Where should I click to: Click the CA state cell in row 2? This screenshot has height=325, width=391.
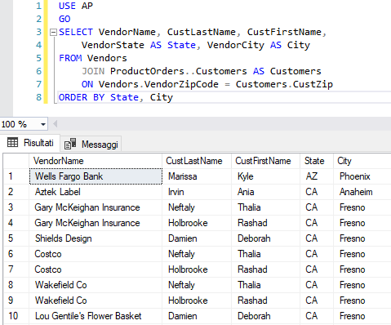pyautogui.click(x=317, y=192)
